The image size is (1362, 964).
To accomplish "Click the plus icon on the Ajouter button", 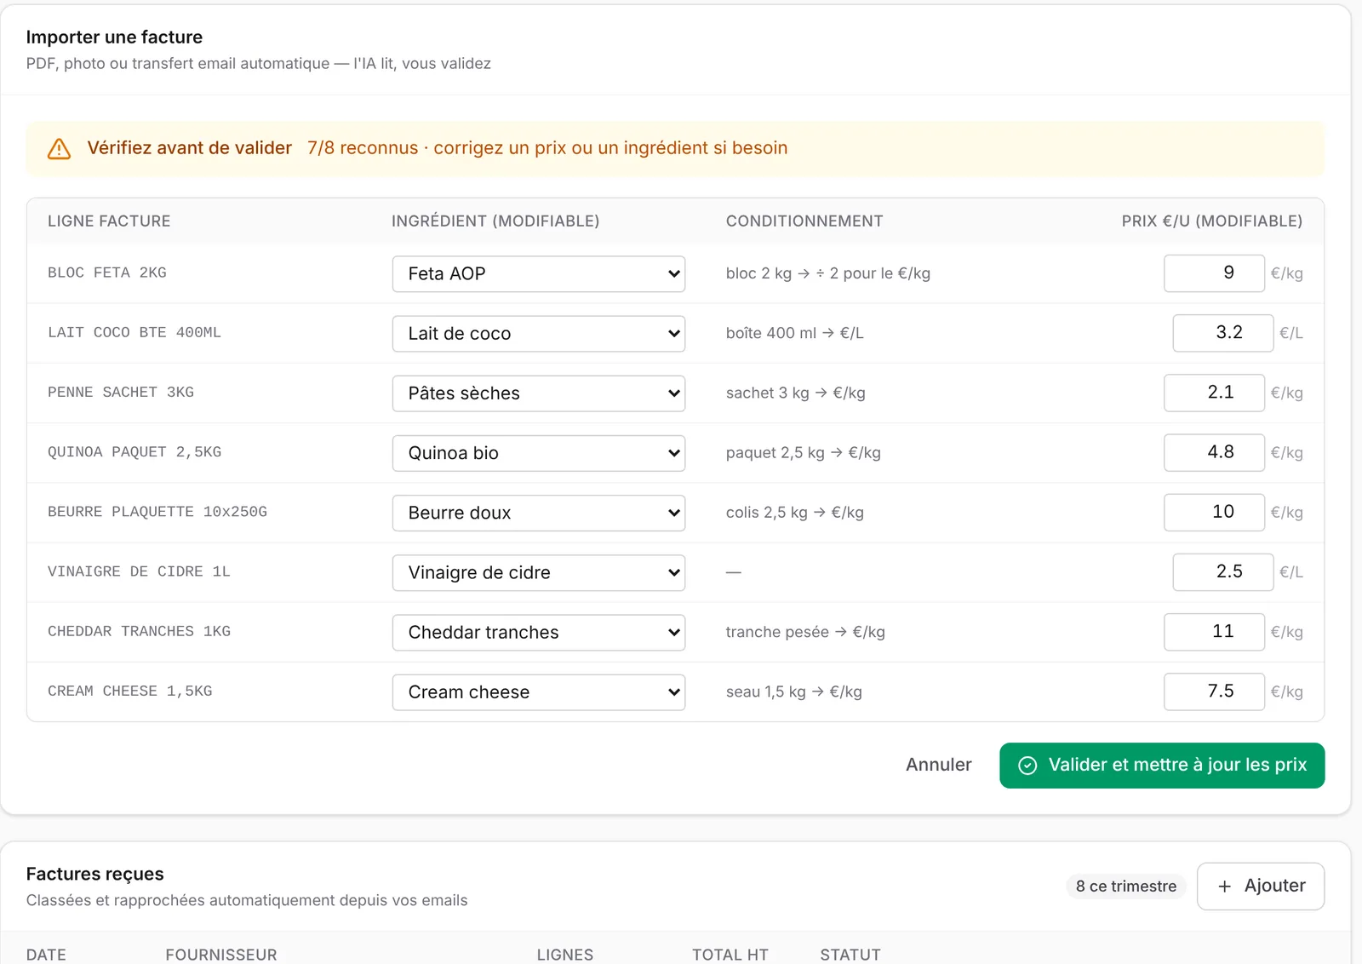I will point(1224,887).
